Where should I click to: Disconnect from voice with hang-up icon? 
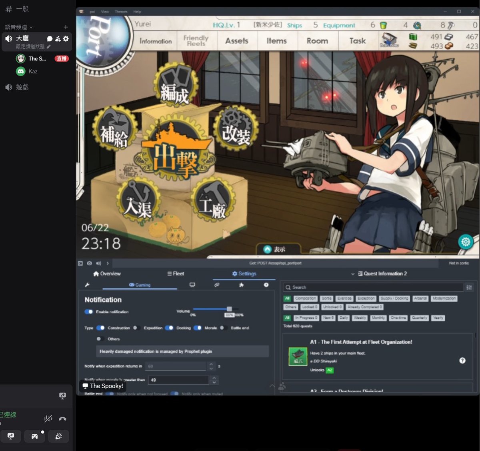62,419
